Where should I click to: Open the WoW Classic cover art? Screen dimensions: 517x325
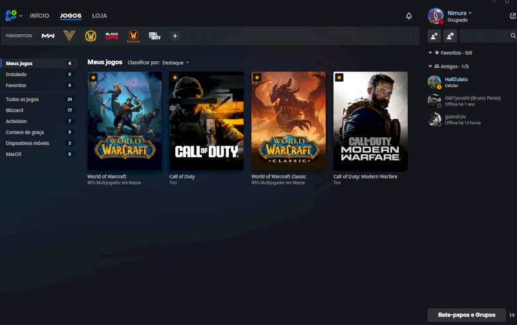tap(288, 121)
